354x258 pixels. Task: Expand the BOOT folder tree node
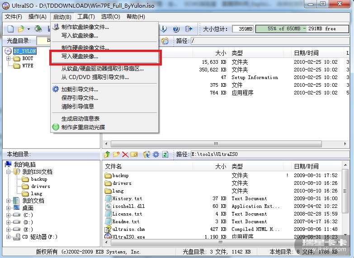[x=8, y=58]
